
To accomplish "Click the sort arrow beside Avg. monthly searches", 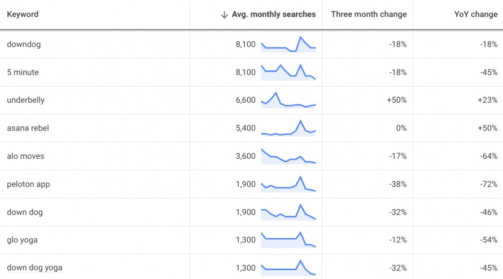I will [x=224, y=14].
